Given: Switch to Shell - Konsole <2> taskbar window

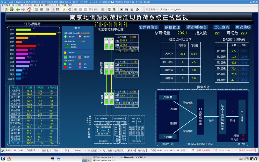Looking at the screenshot, I should (x=104, y=157).
